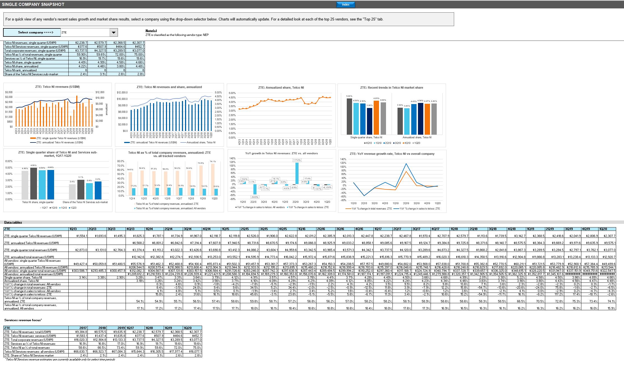Screen dimensions: 624x368
Task: Click the 1Q17 legend entry in single quarter share chart
Action: [x=43, y=208]
